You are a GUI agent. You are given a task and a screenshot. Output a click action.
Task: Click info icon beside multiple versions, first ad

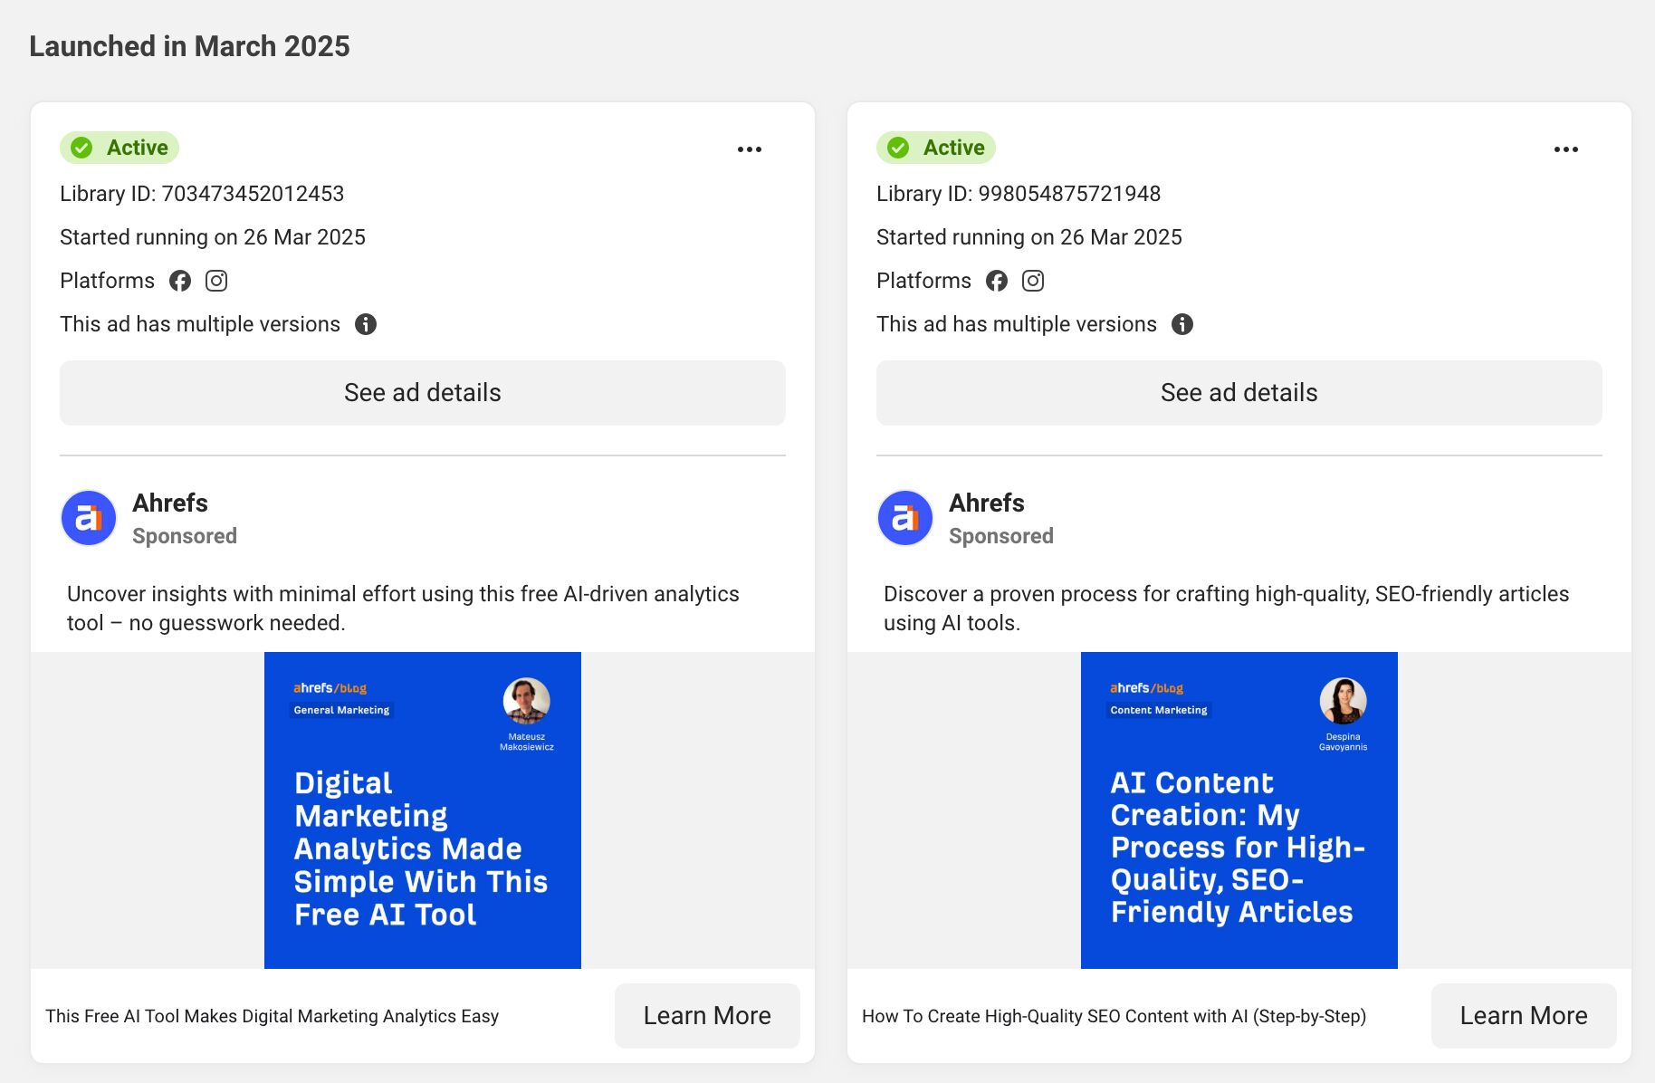(366, 324)
